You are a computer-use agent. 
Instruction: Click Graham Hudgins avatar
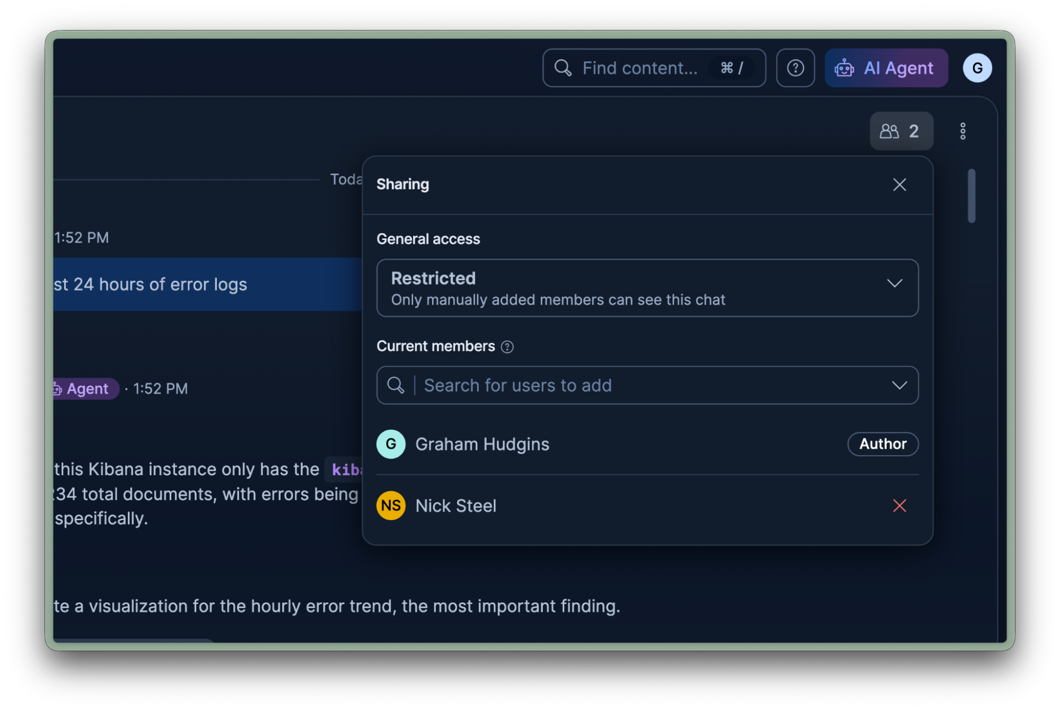tap(391, 444)
